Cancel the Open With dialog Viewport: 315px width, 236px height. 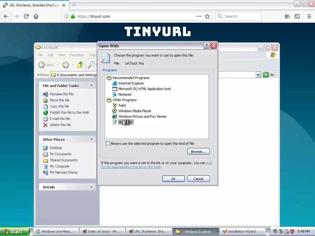198,179
